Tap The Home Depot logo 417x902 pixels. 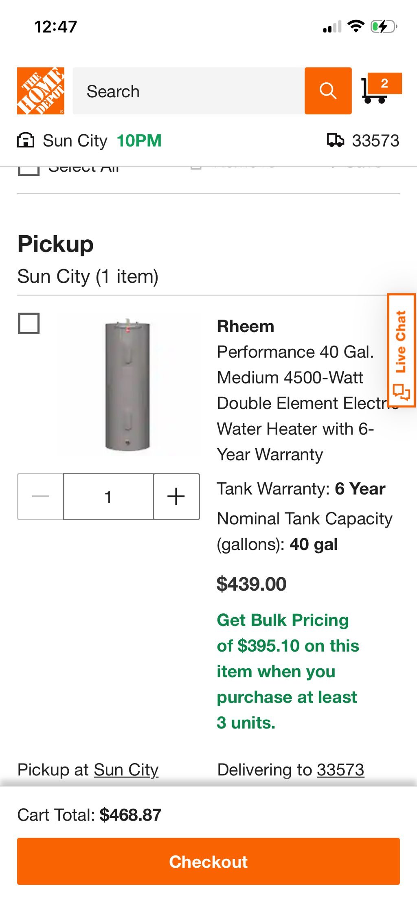pos(41,91)
